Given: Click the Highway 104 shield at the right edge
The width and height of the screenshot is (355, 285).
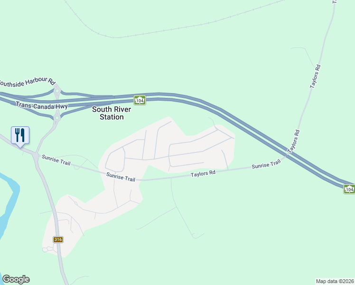Looking at the screenshot, I should [x=349, y=189].
